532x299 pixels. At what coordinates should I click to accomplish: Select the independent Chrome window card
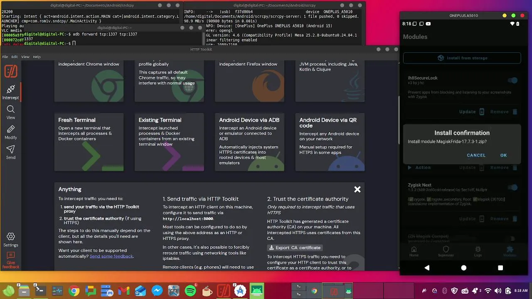(x=89, y=81)
